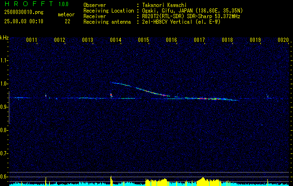Screen dimensions: 293x186
Task: Click the yellow power peak below 0014
Action: tap(111, 181)
